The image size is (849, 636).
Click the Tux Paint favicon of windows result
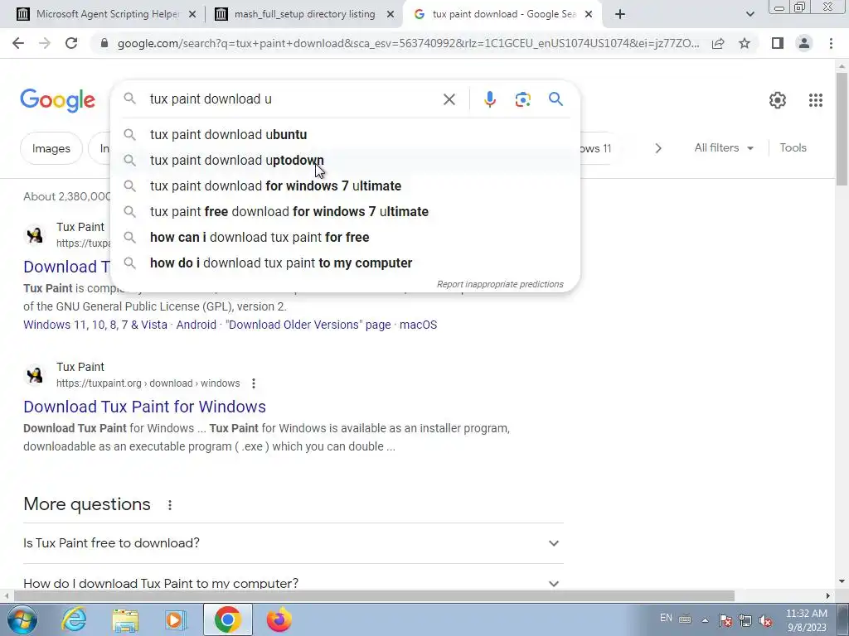point(35,375)
